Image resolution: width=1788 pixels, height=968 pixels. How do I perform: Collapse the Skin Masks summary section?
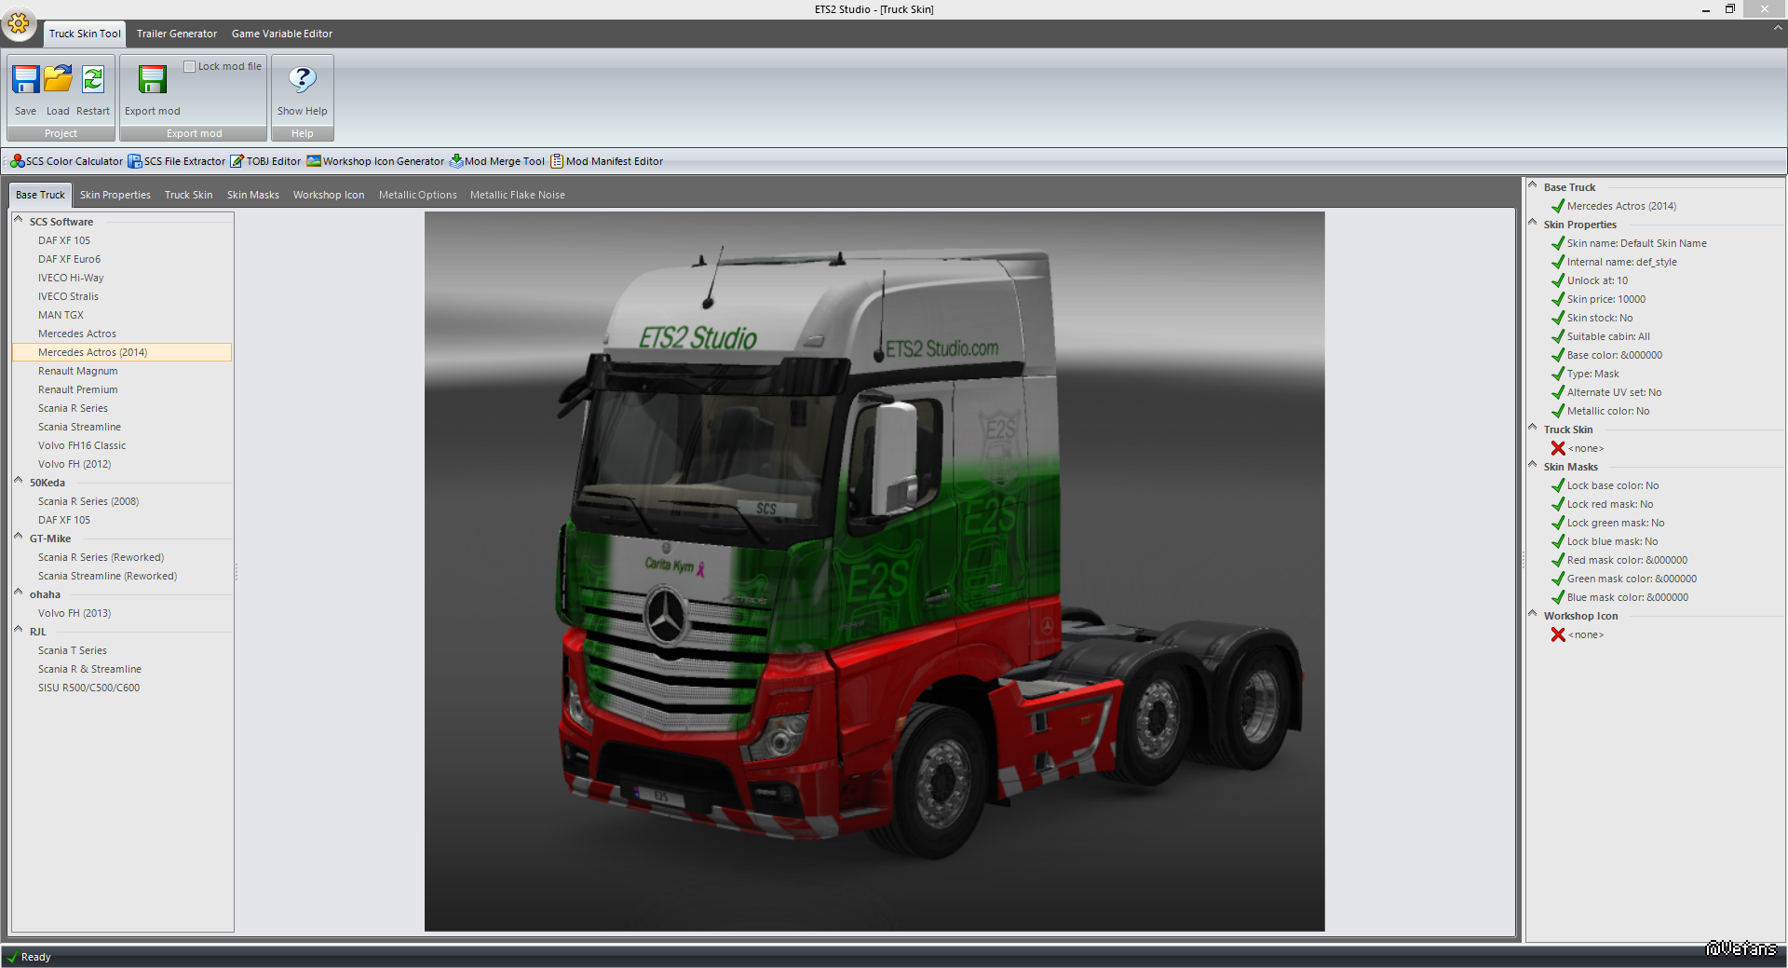coord(1533,465)
